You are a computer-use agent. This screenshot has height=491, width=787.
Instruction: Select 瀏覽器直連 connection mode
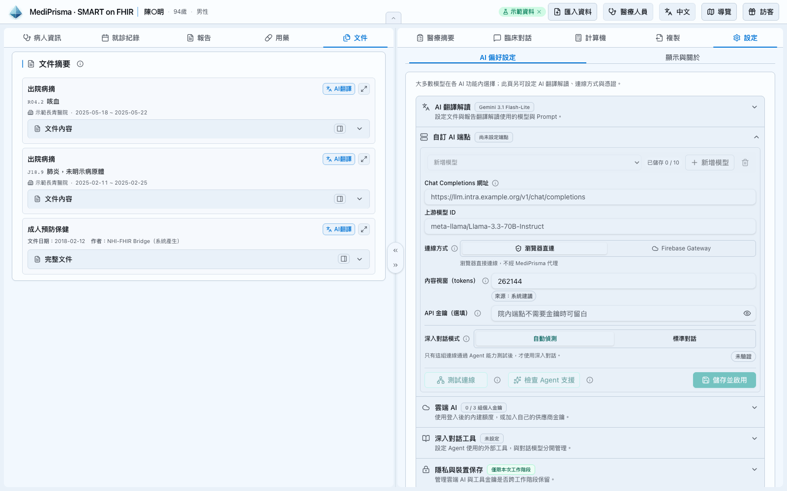(x=535, y=248)
